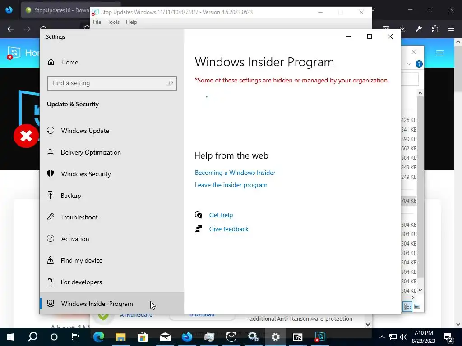Image resolution: width=462 pixels, height=346 pixels.
Task: Open 7-Zip from taskbar
Action: coord(298,337)
